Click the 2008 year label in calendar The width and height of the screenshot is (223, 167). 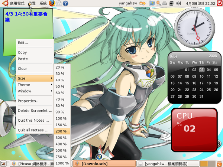[x=213, y=56]
